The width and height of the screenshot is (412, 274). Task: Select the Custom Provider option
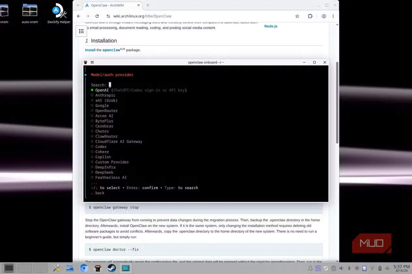point(110,162)
